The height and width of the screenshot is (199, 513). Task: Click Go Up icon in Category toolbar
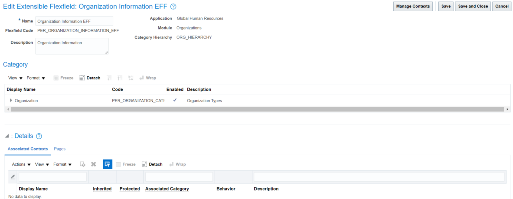[109, 78]
